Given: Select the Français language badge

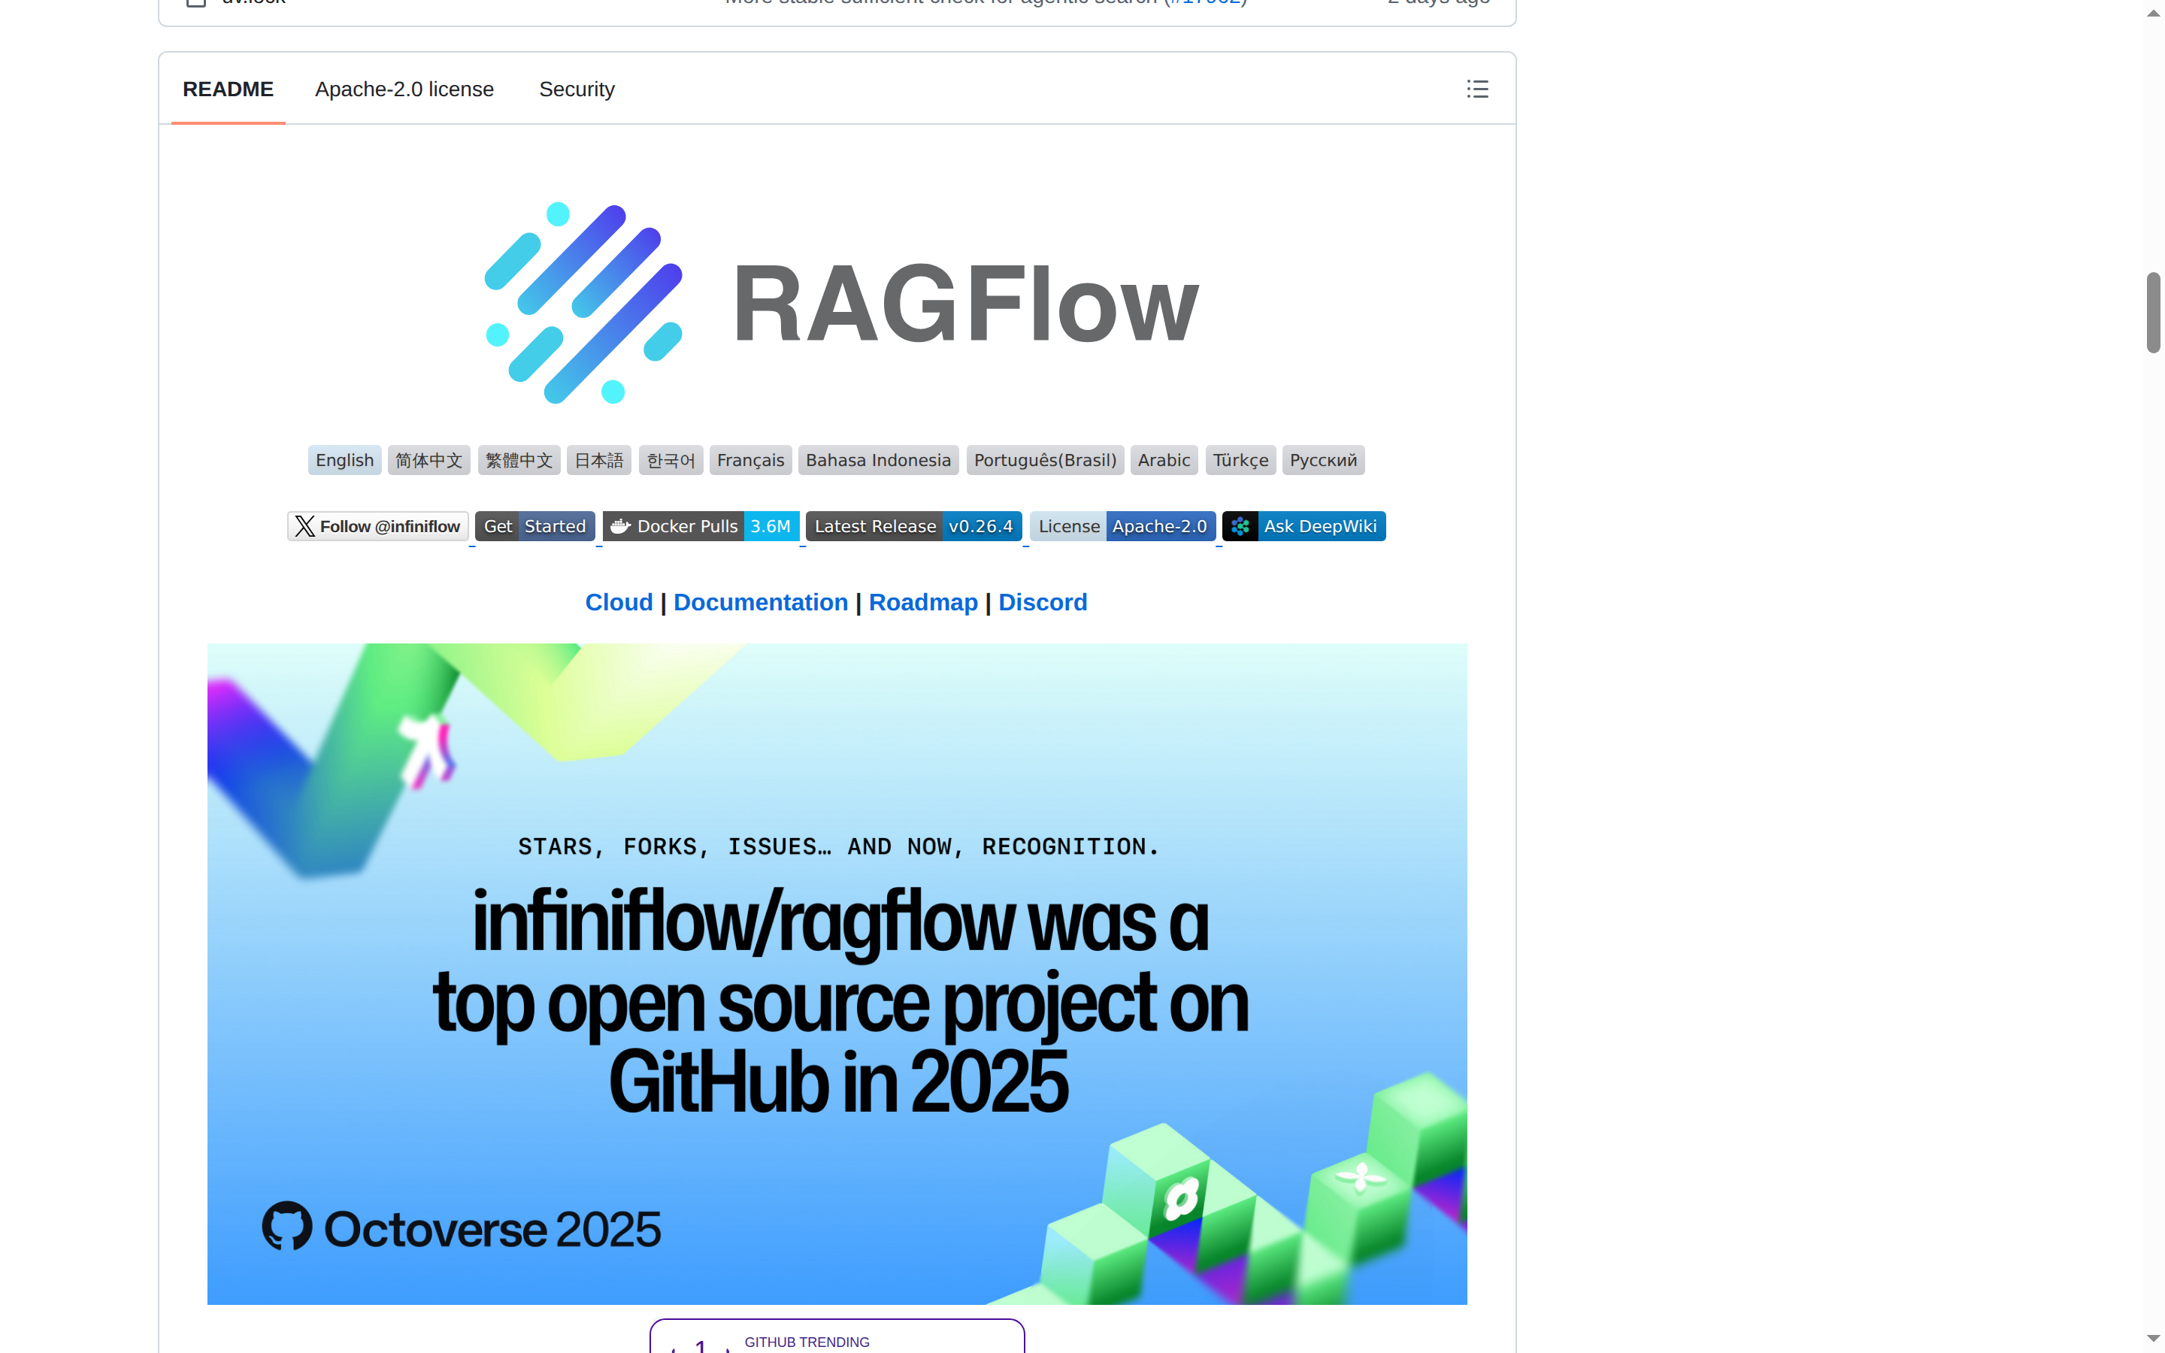Looking at the screenshot, I should pos(750,460).
